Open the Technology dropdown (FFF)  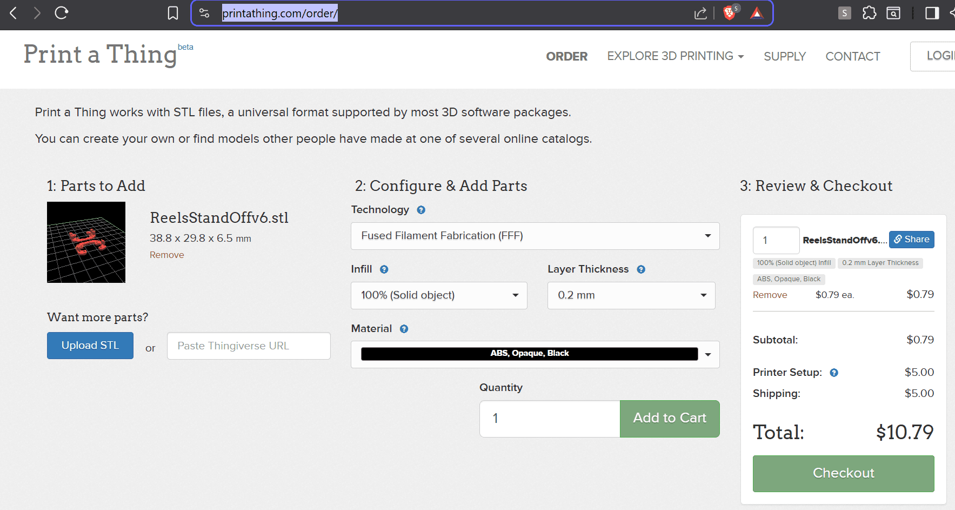pos(535,236)
